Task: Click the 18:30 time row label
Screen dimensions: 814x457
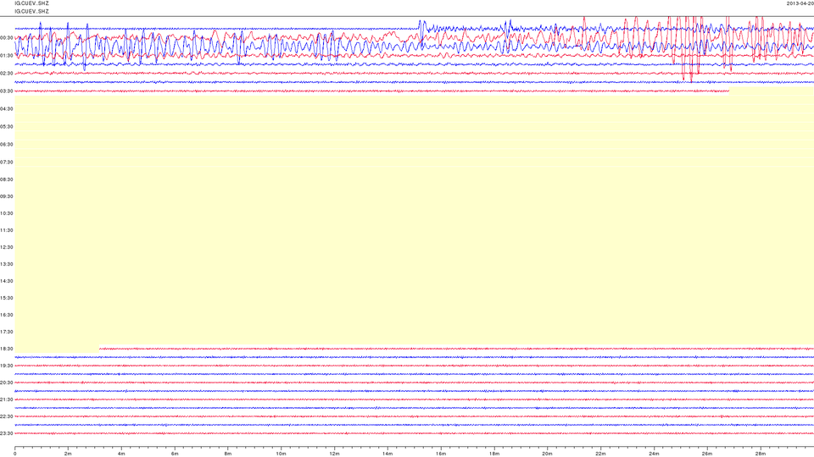Action: [7, 349]
